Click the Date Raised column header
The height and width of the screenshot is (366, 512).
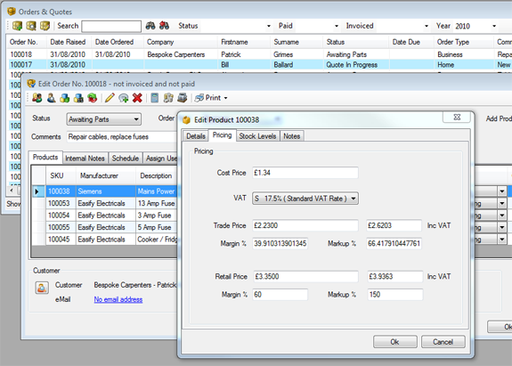[69, 42]
